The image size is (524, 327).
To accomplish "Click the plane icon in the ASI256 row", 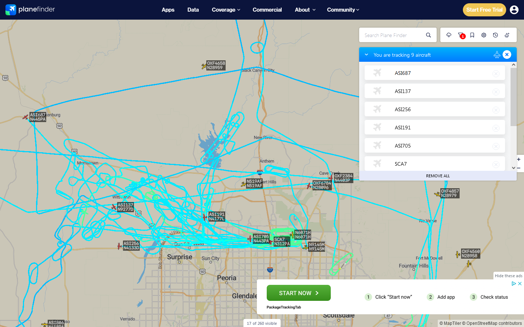I will tap(377, 109).
